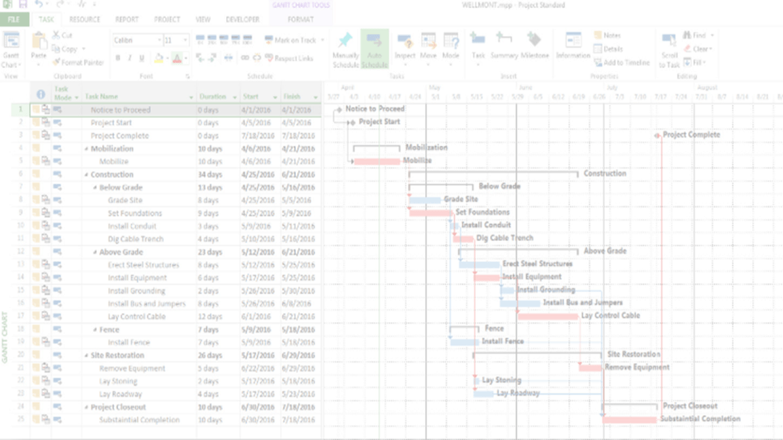This screenshot has width=783, height=440.
Task: Click the Paste clipboard icon
Action: tap(38, 42)
